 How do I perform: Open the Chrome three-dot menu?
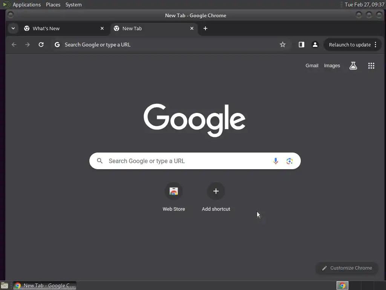375,45
